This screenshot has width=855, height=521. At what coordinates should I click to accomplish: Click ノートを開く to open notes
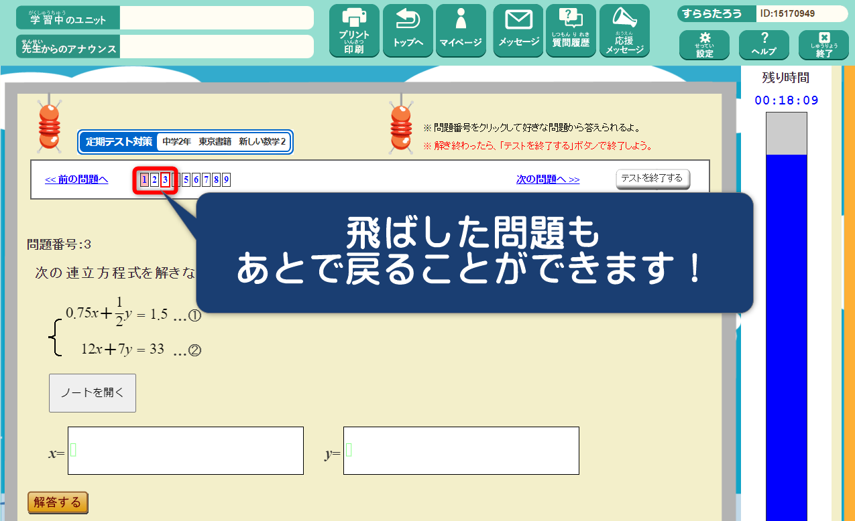93,393
